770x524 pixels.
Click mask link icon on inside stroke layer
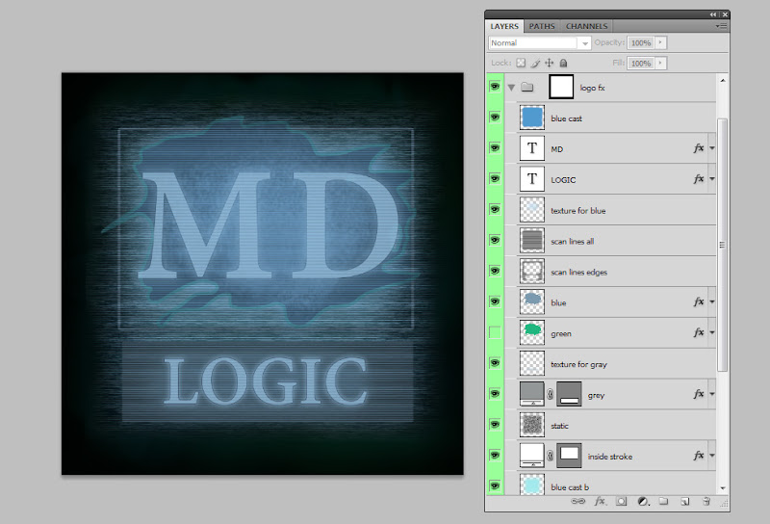(x=550, y=456)
